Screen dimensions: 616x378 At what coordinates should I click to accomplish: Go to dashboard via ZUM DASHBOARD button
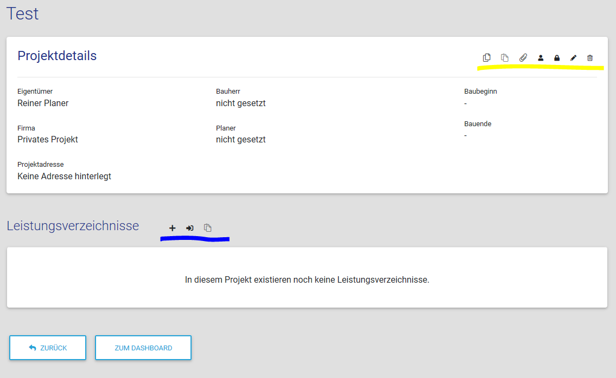143,348
